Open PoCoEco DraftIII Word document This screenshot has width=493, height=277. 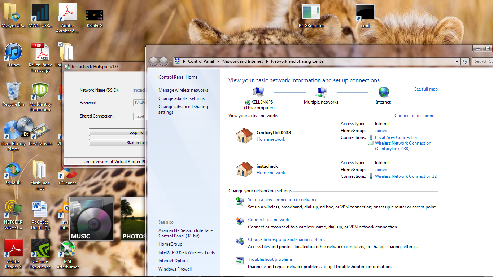pyautogui.click(x=40, y=215)
